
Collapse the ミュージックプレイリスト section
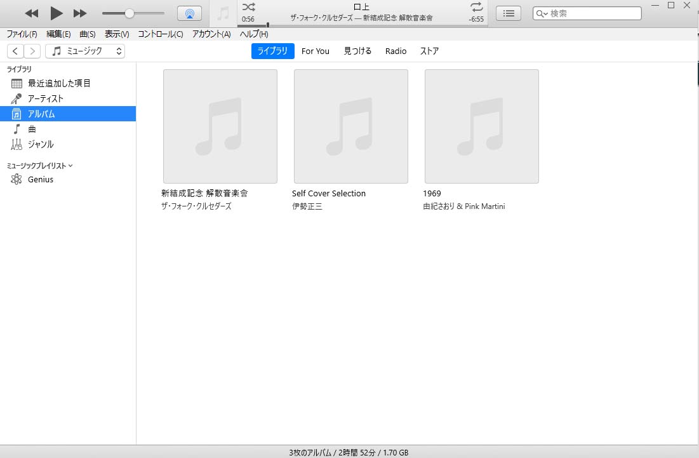tap(70, 166)
